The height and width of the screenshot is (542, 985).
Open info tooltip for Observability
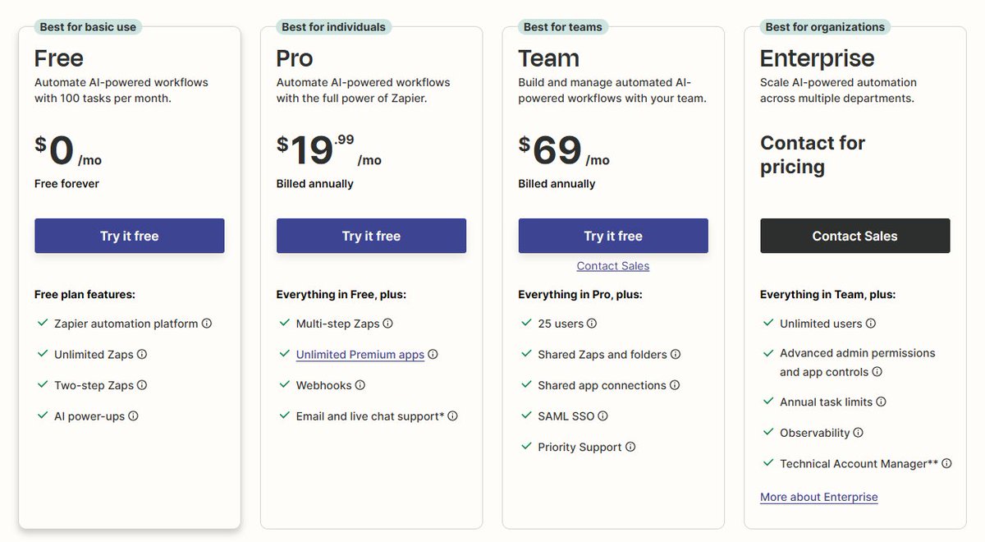click(859, 433)
